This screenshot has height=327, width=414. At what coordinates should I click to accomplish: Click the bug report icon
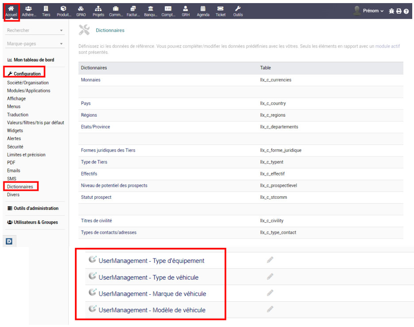point(391,11)
